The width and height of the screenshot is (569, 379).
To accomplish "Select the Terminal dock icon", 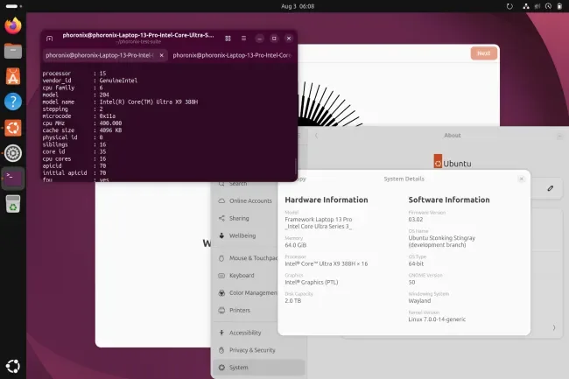I will coord(13,179).
